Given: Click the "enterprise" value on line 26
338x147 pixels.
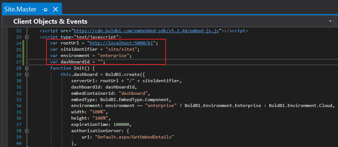Looking at the screenshot, I should 113,56.
